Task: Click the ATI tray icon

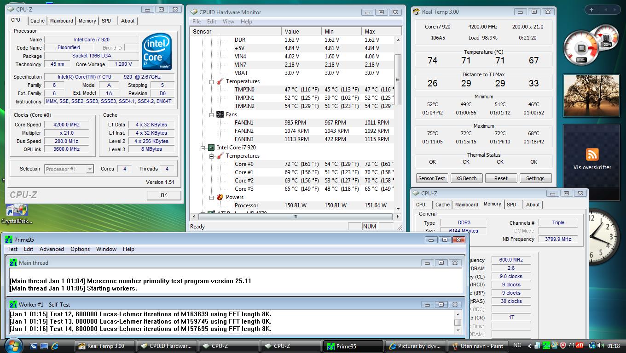Action: [580, 346]
